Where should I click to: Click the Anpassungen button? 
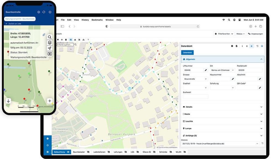pos(255,34)
